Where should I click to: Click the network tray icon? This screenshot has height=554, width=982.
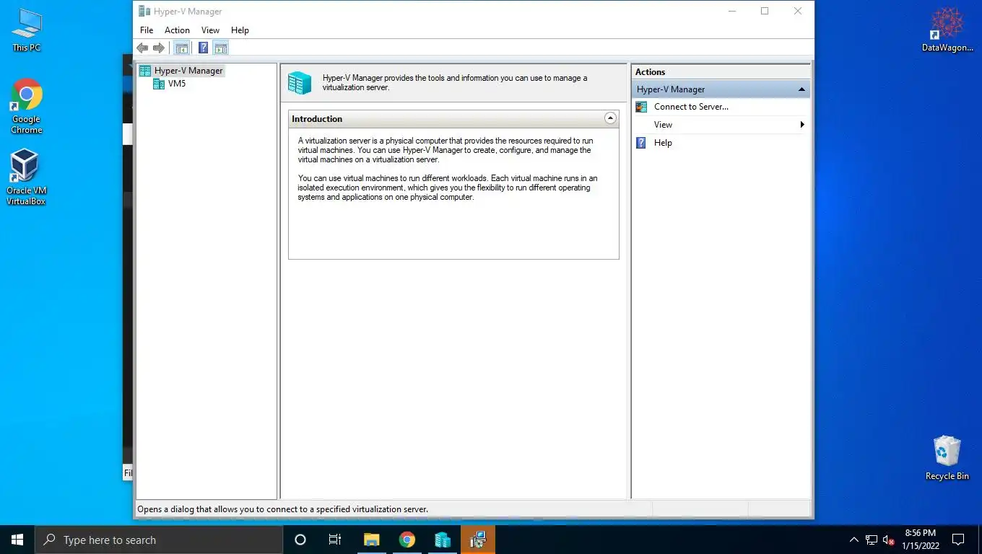click(872, 540)
